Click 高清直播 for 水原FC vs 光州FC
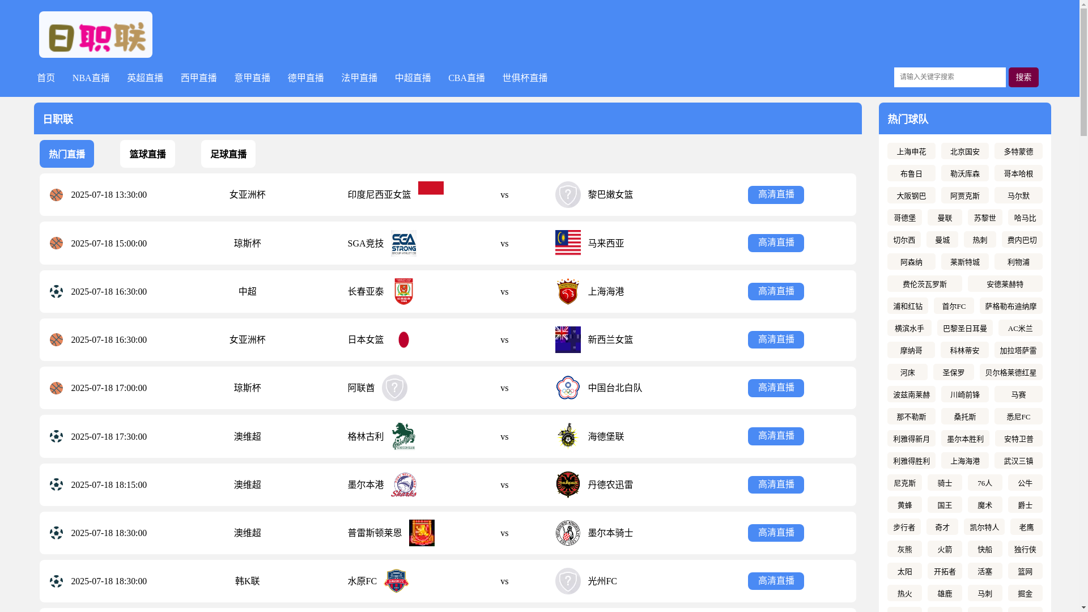Screen dimensions: 1088x612 coord(776,581)
